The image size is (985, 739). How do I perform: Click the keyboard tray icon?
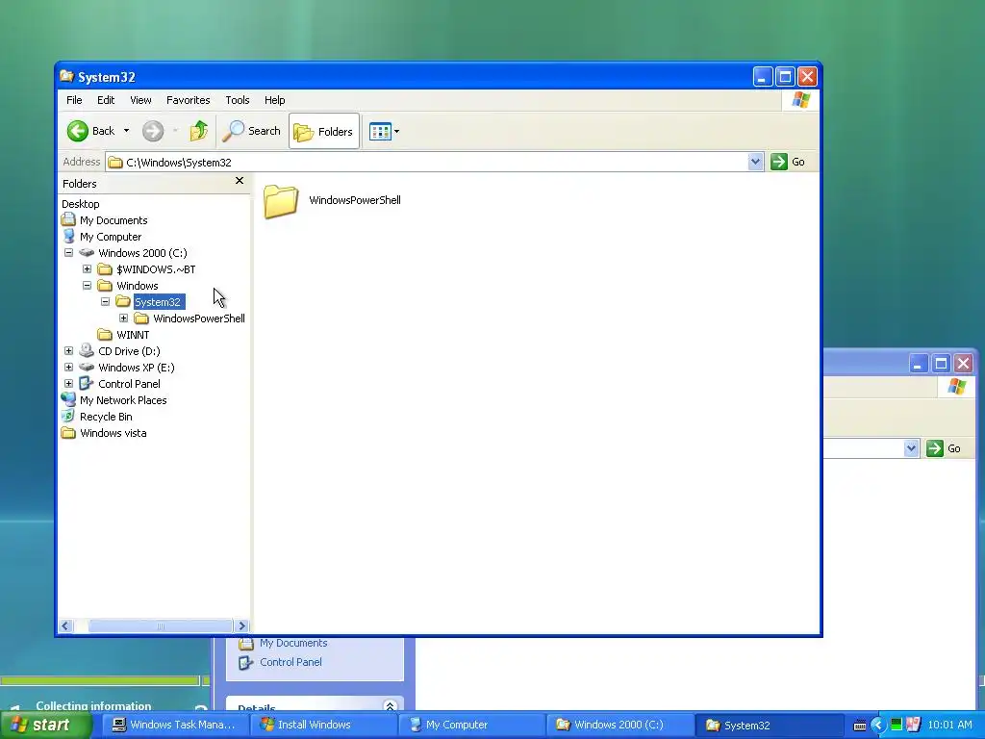pos(860,726)
